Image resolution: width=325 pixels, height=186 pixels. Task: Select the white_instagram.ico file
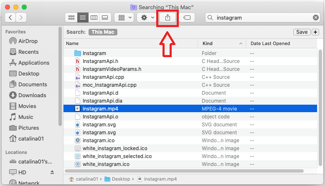[x=190, y=164]
